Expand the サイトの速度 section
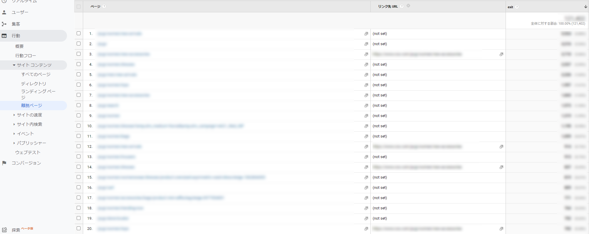This screenshot has width=589, height=234. click(x=14, y=115)
